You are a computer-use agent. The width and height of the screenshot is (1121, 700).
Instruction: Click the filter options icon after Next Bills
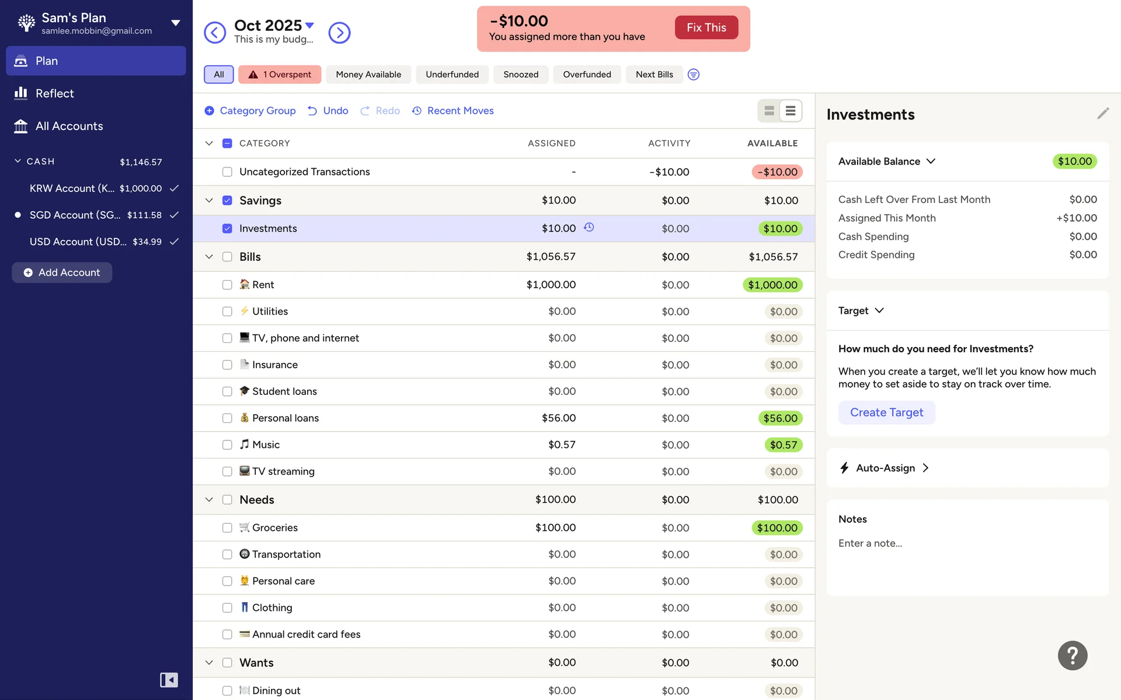(693, 75)
